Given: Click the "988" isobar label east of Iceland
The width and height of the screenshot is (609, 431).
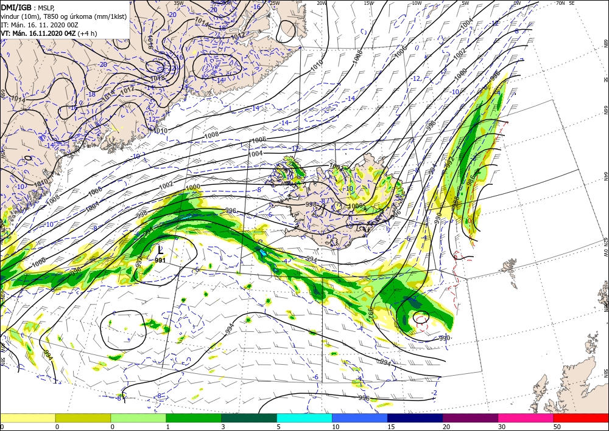Looking at the screenshot, I should pyautogui.click(x=456, y=202).
